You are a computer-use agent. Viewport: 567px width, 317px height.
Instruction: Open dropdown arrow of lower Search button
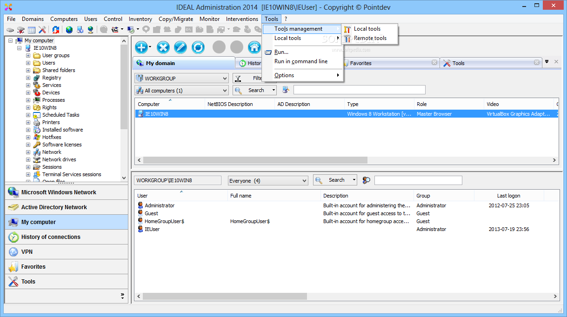pyautogui.click(x=354, y=180)
